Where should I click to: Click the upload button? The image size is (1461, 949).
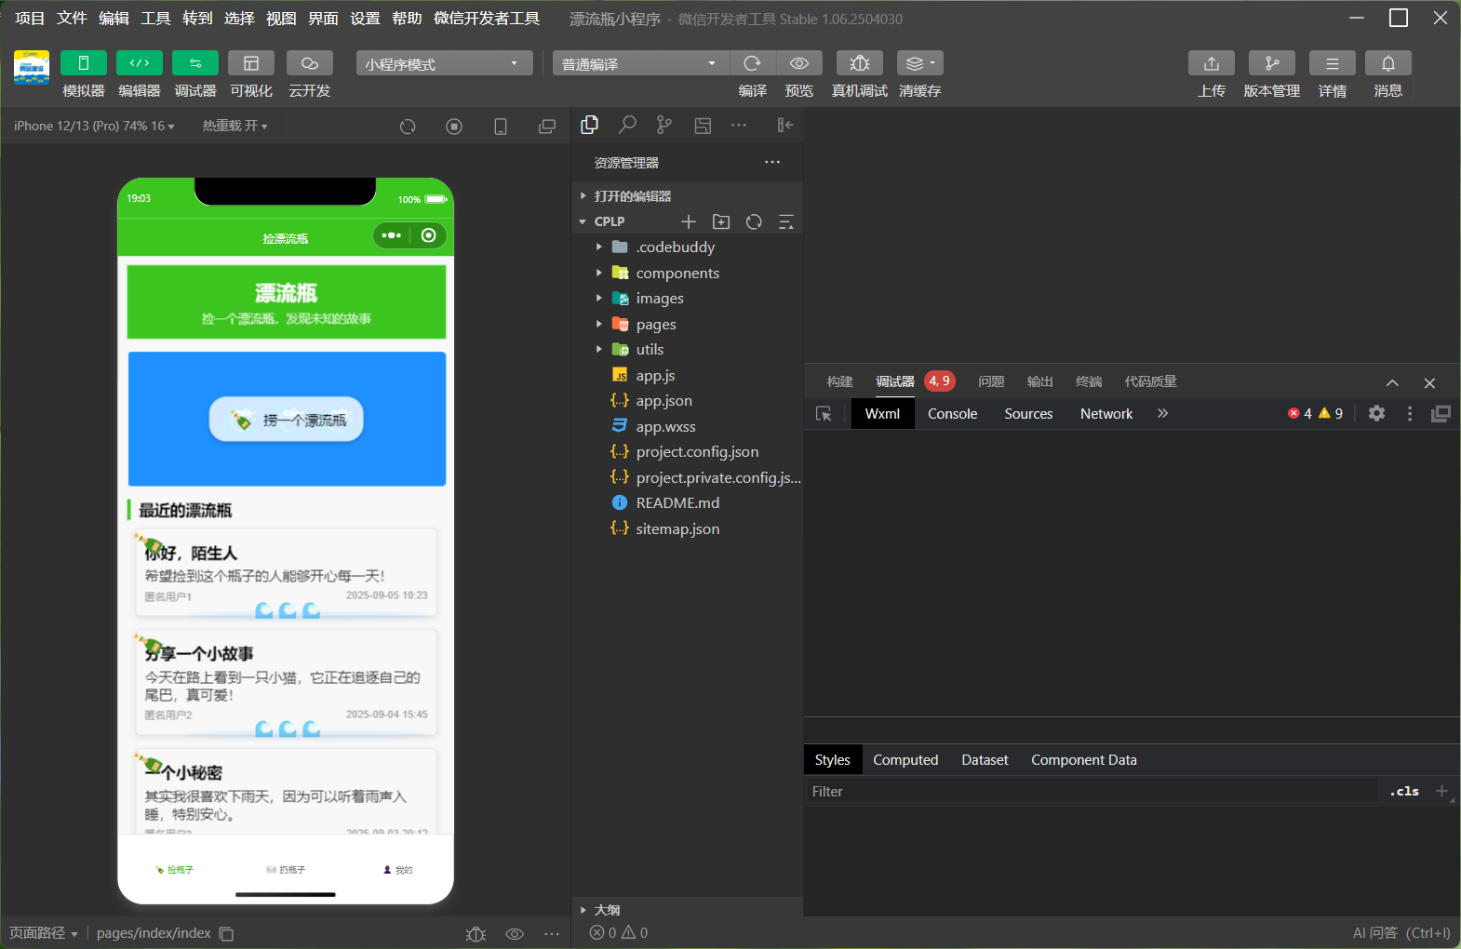(x=1212, y=63)
